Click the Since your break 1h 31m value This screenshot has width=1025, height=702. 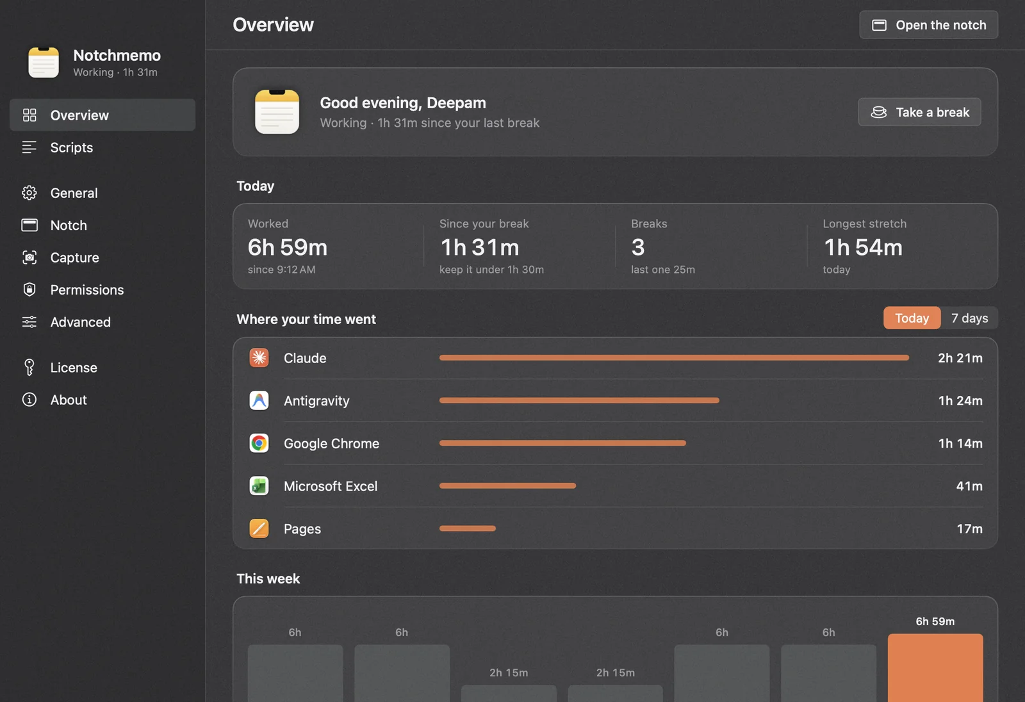480,247
